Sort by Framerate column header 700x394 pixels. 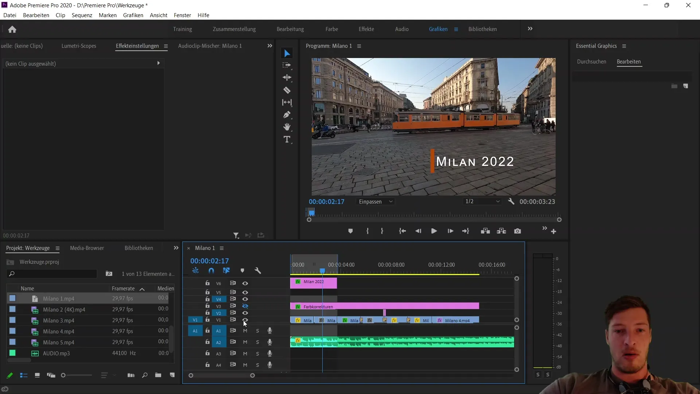point(123,289)
